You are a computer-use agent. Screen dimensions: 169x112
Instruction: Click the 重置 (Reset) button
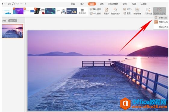tap(127, 13)
